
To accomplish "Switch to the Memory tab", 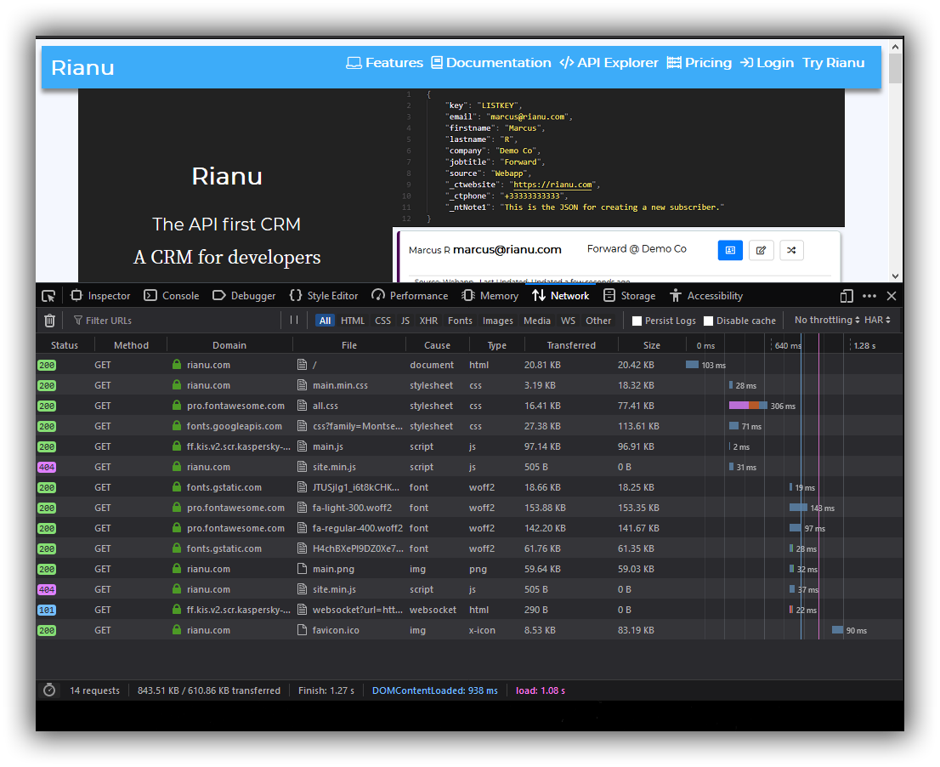I will click(x=490, y=296).
